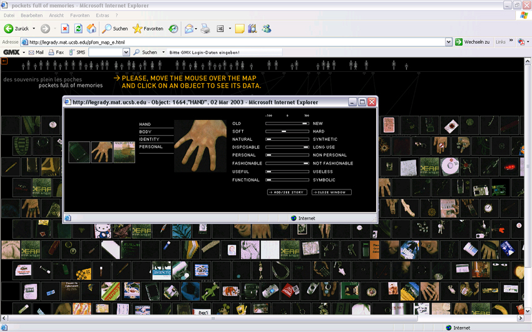
Task: Expand the Edit icon dropdown arrow
Action: 230,29
